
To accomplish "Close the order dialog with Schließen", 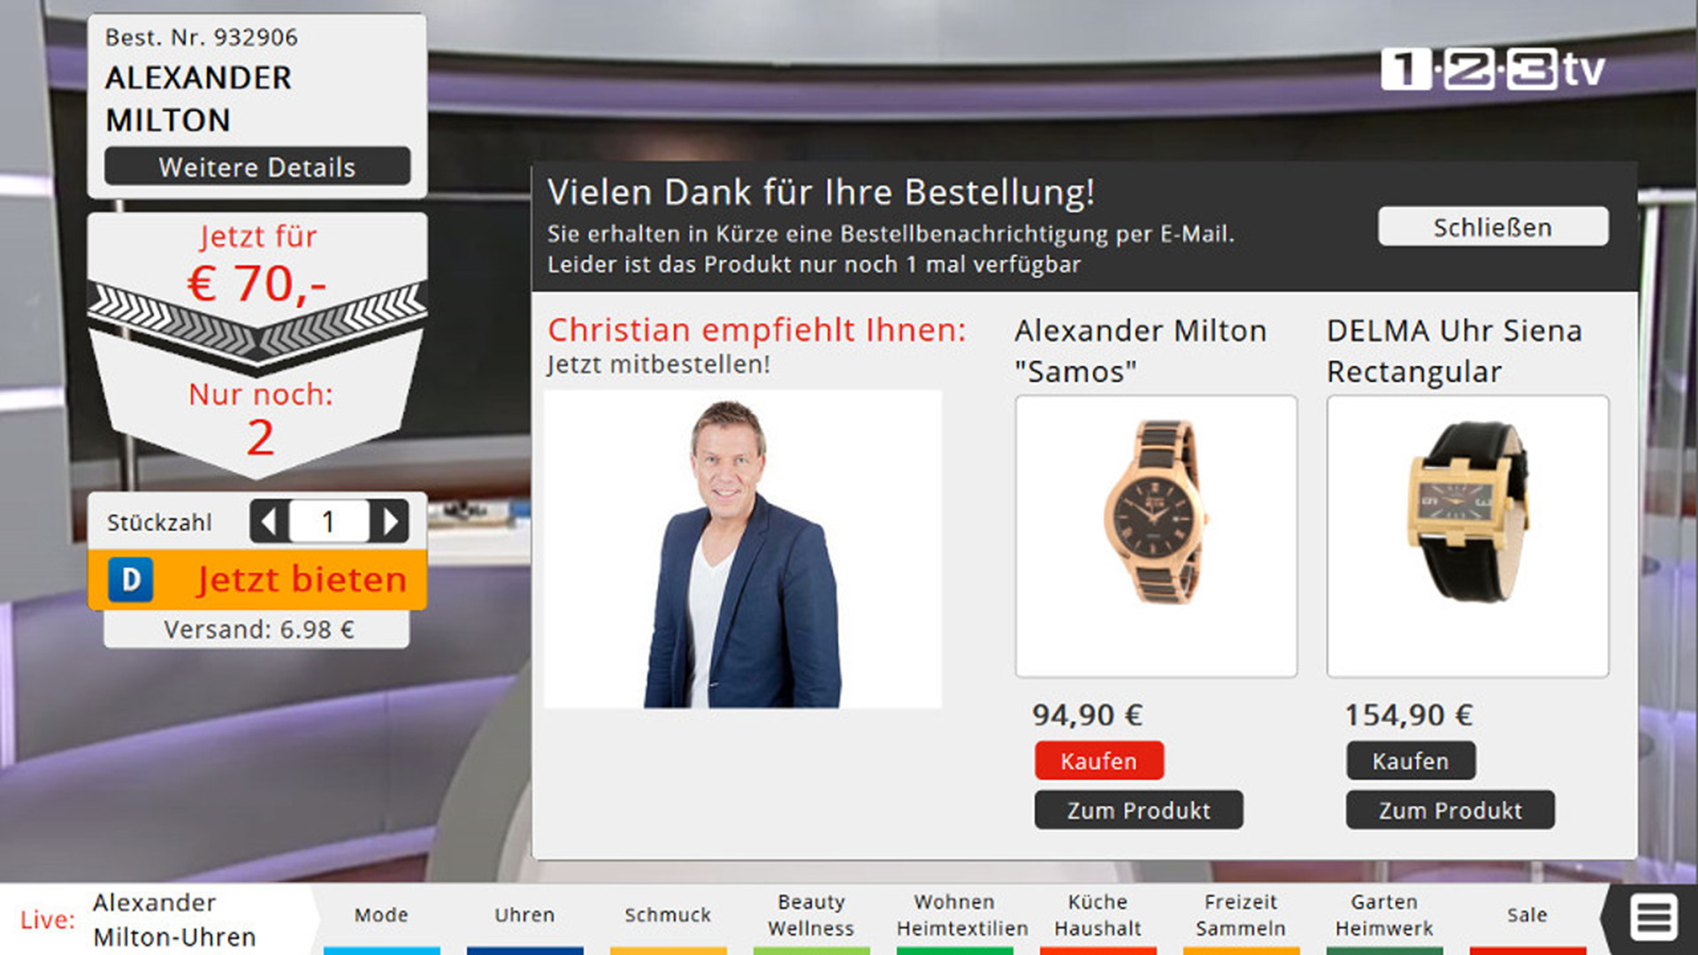I will pyautogui.click(x=1493, y=227).
